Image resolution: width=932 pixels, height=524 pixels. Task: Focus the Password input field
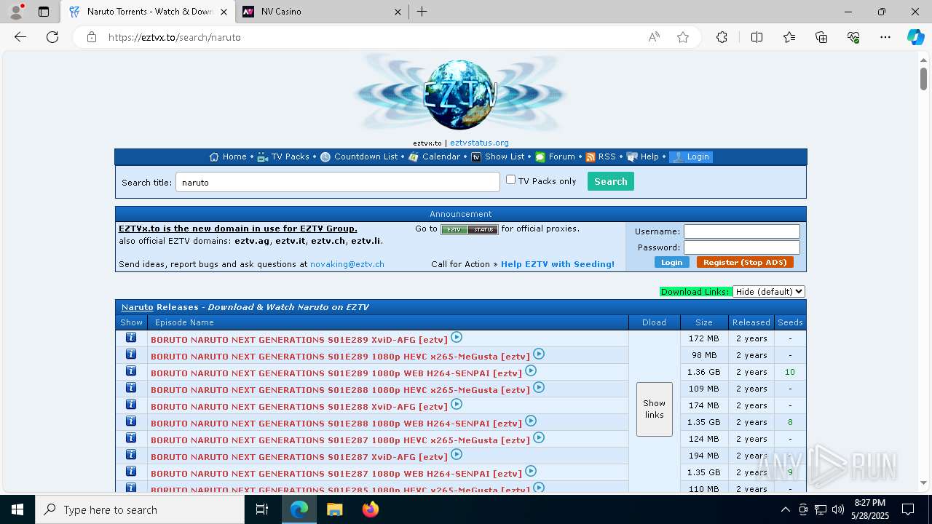click(x=741, y=247)
